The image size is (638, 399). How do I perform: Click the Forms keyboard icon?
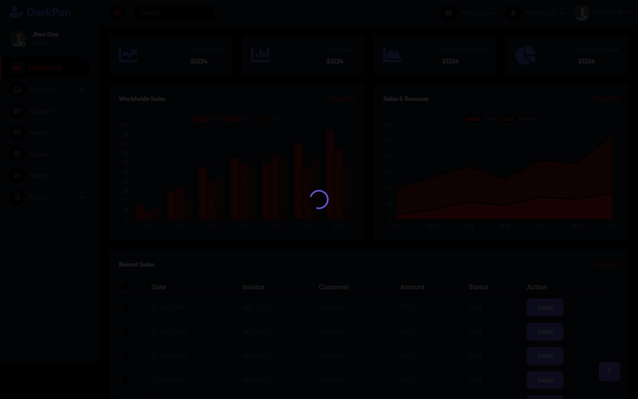17,132
